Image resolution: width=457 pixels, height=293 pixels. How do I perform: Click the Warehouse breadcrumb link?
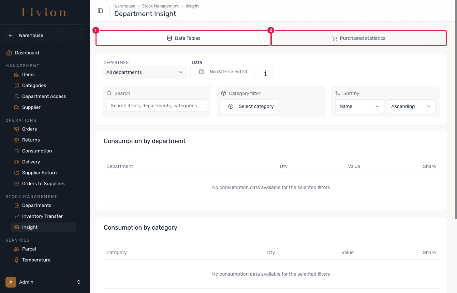[x=124, y=6]
